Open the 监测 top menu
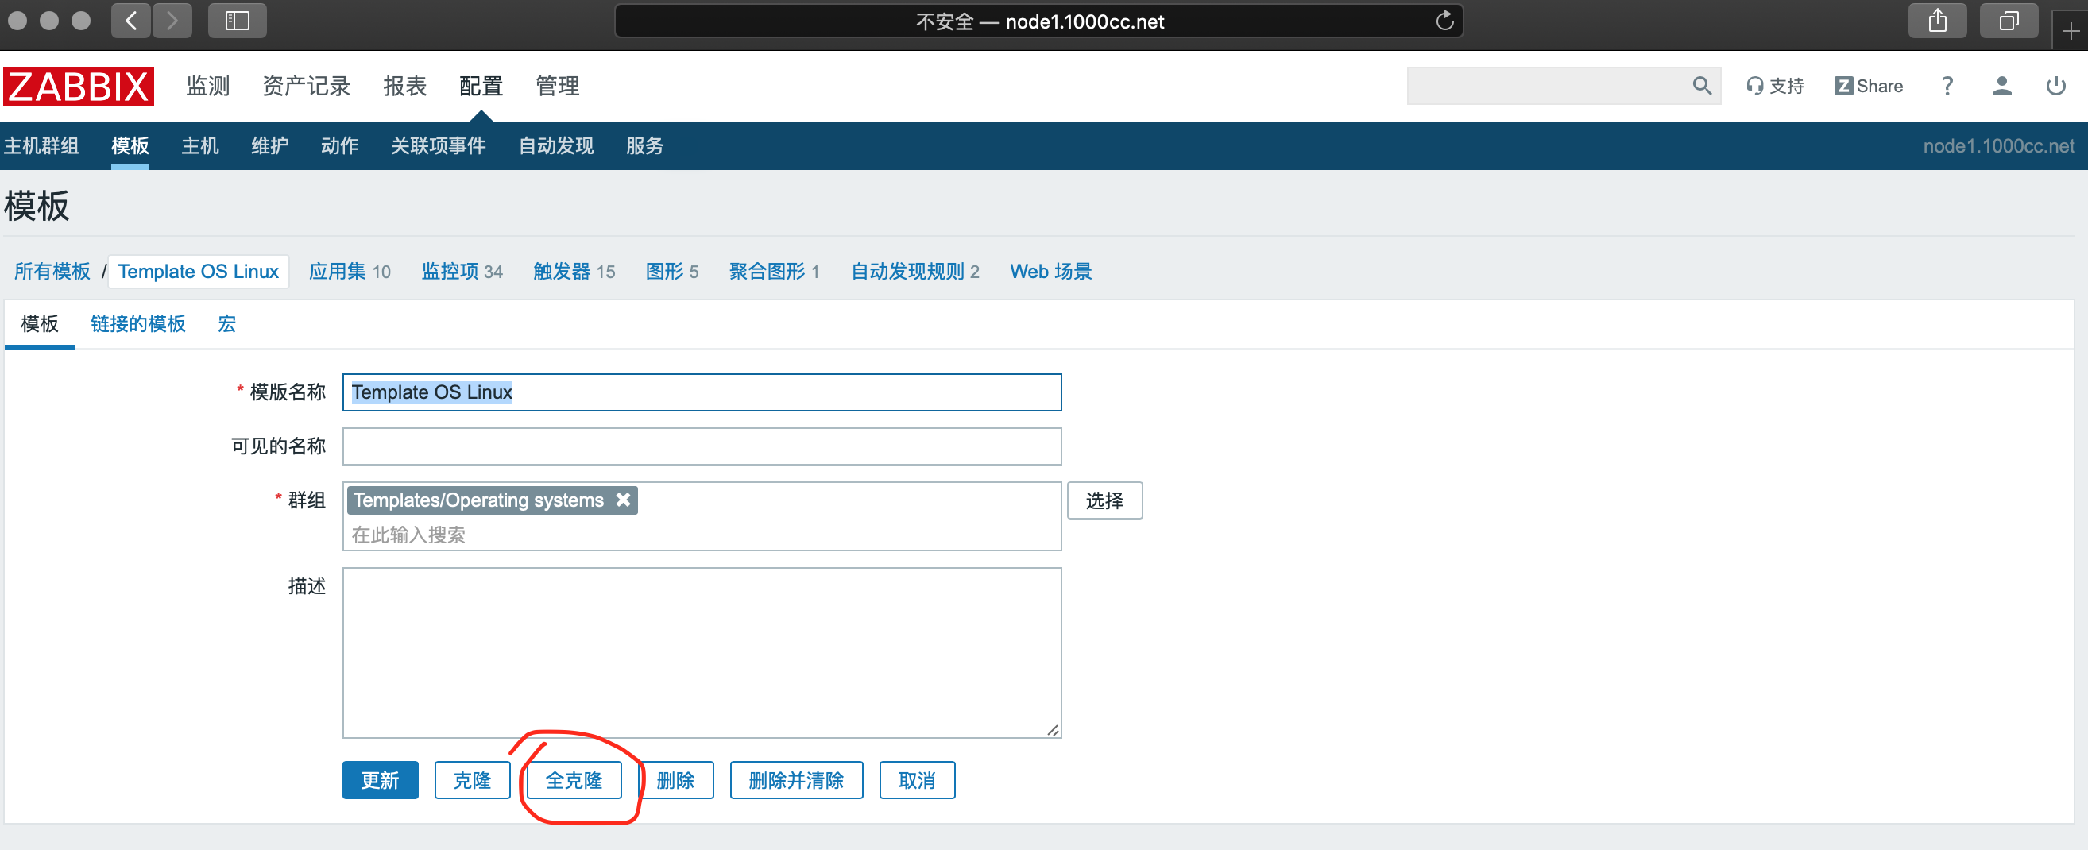The image size is (2088, 850). (207, 86)
